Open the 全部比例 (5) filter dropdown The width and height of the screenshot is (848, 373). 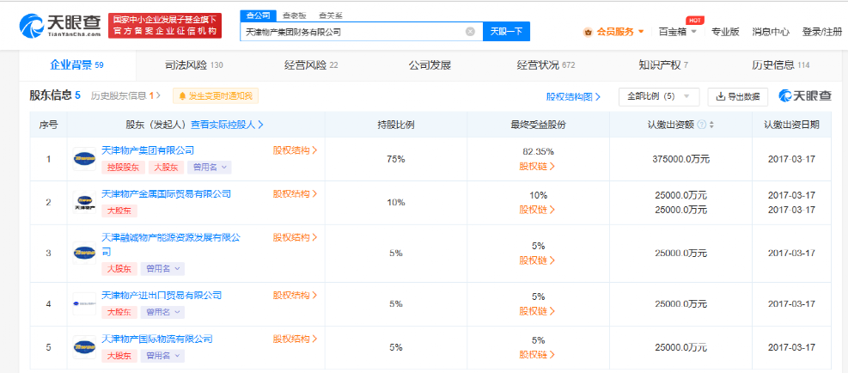click(x=659, y=97)
